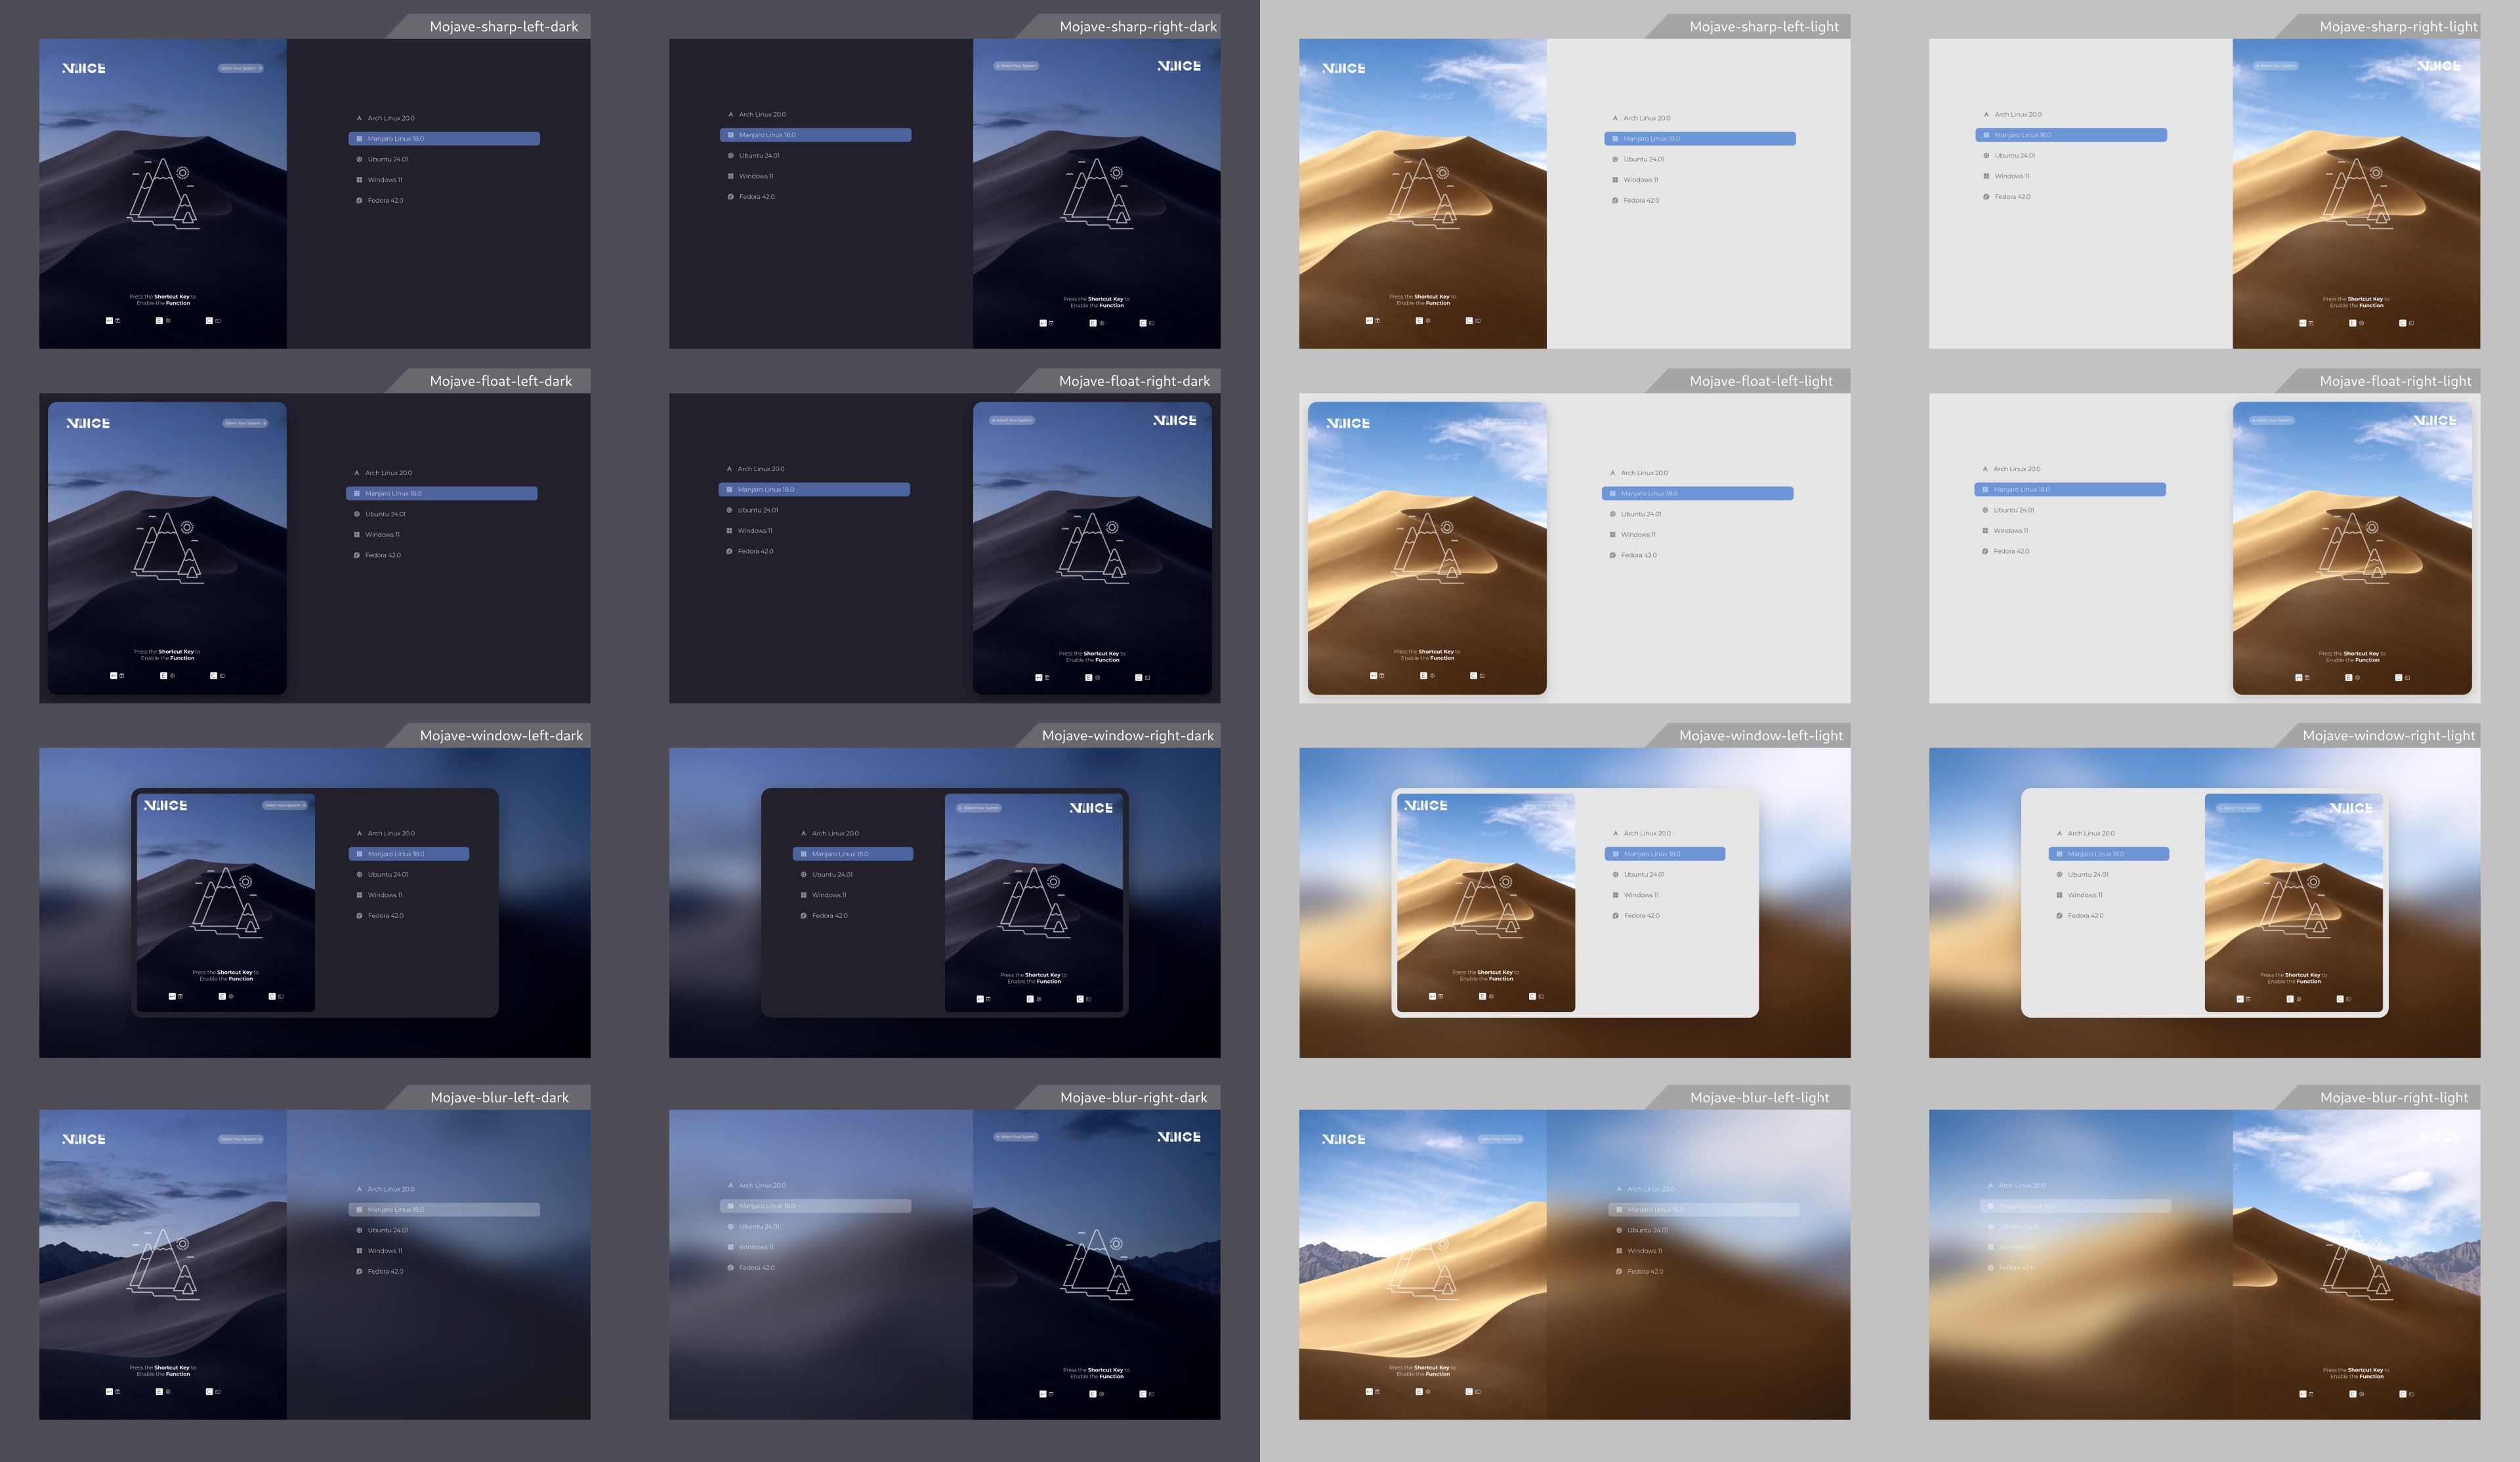The height and width of the screenshot is (1462, 2520).
Task: Click the mountain emblem in Mojave-float-right-dark preview
Action: pos(1093,548)
